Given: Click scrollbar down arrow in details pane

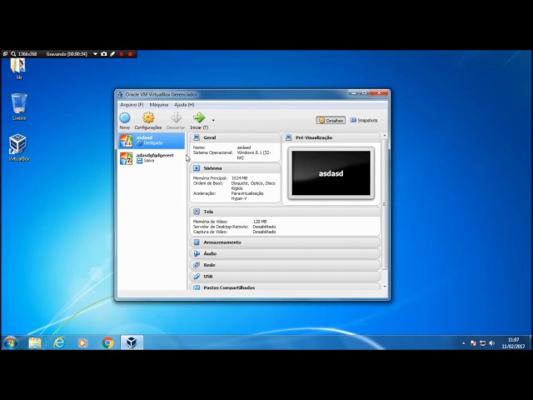Looking at the screenshot, I should (x=385, y=287).
